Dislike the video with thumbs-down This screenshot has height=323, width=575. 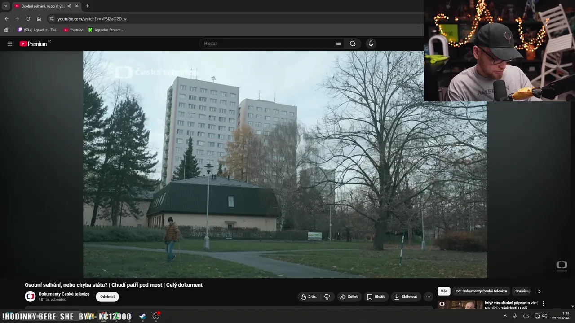pos(327,297)
